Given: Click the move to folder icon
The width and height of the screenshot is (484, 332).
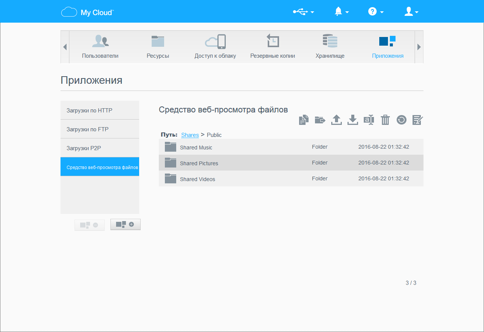Looking at the screenshot, I should tap(320, 120).
